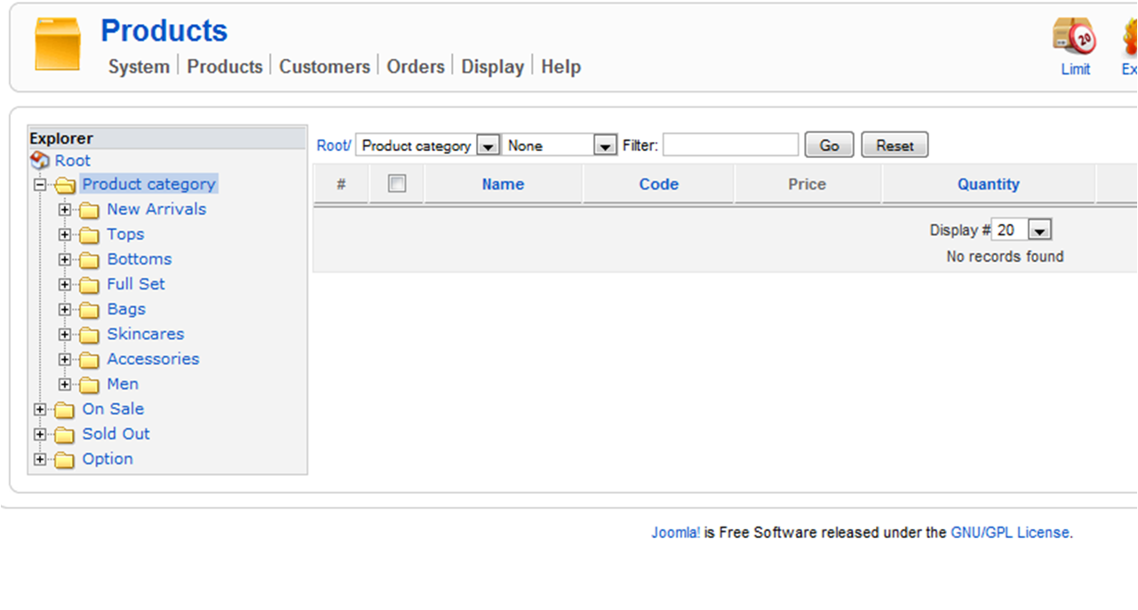
Task: Sort table by Quantity column
Action: point(988,185)
